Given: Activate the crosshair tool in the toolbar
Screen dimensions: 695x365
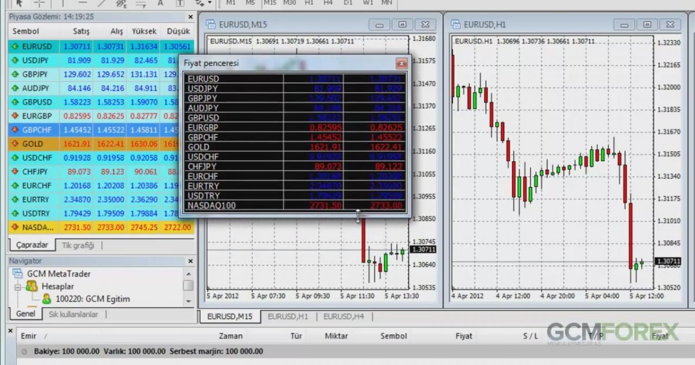Looking at the screenshot, I should point(39,3).
